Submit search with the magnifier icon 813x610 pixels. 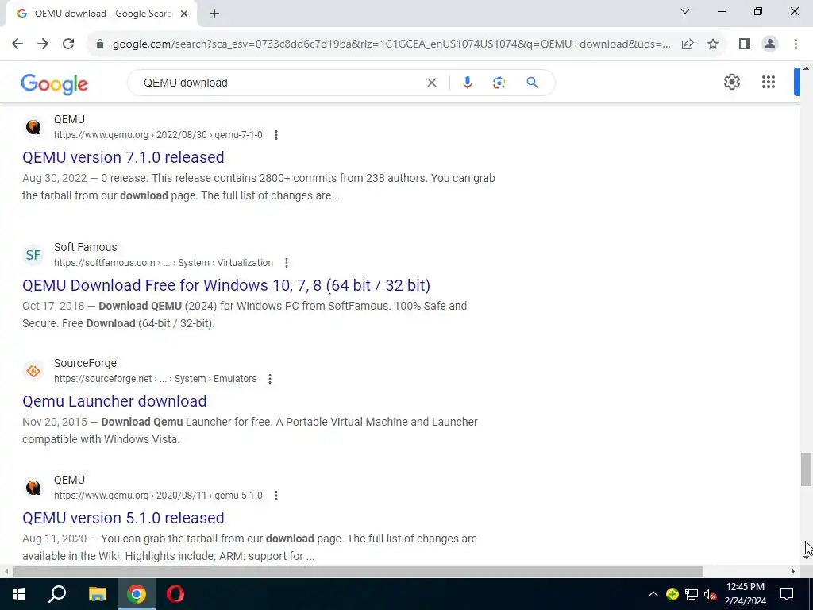click(x=532, y=83)
